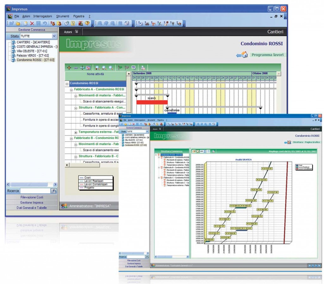Click the clock document icon in back window toolbar
Screen dimensions: 324x284
[67, 23]
